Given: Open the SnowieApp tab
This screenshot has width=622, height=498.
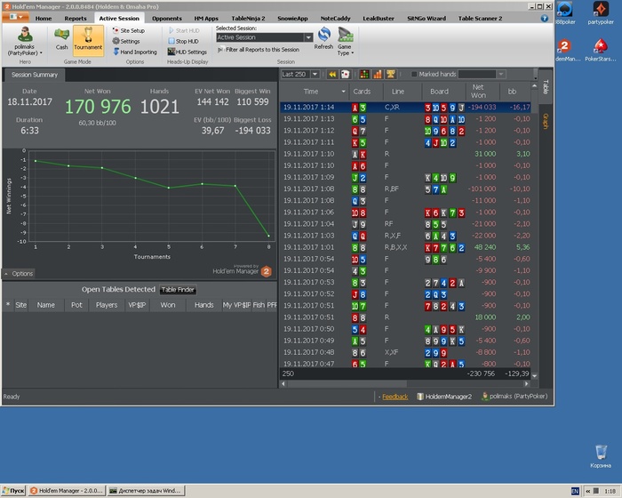Looking at the screenshot, I should click(x=292, y=19).
